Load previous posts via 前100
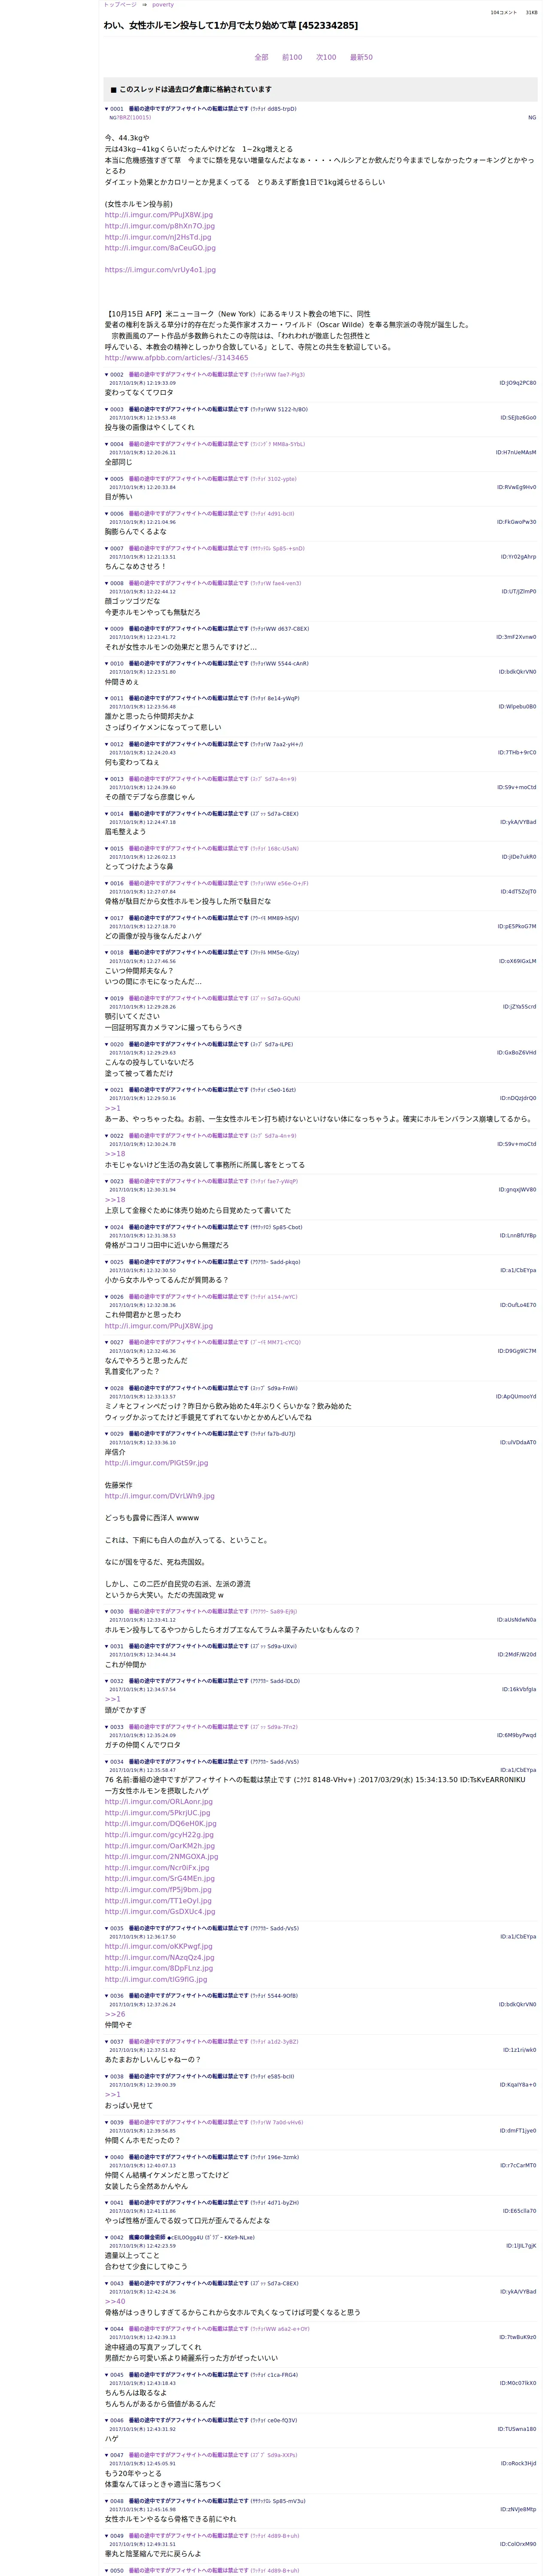551x2576 pixels. (292, 57)
